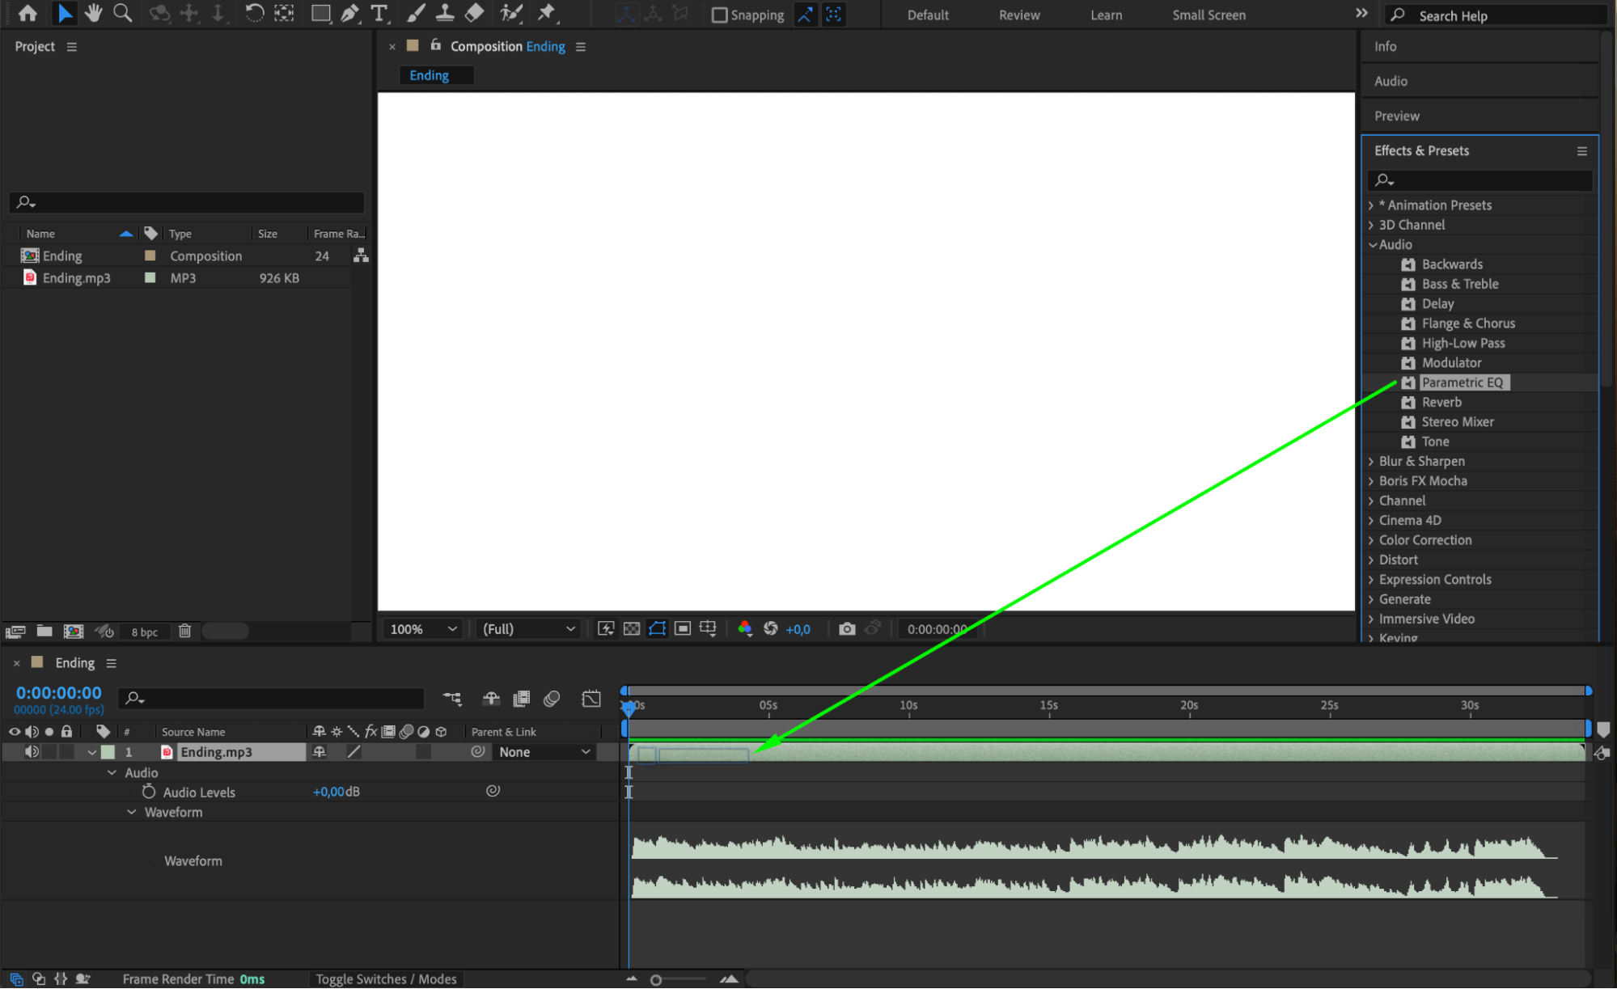Screen dimensions: 1617x989
Task: Open the Learn workspace tab
Action: point(1105,15)
